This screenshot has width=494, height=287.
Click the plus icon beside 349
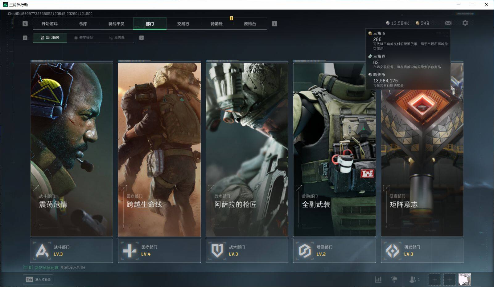point(432,23)
